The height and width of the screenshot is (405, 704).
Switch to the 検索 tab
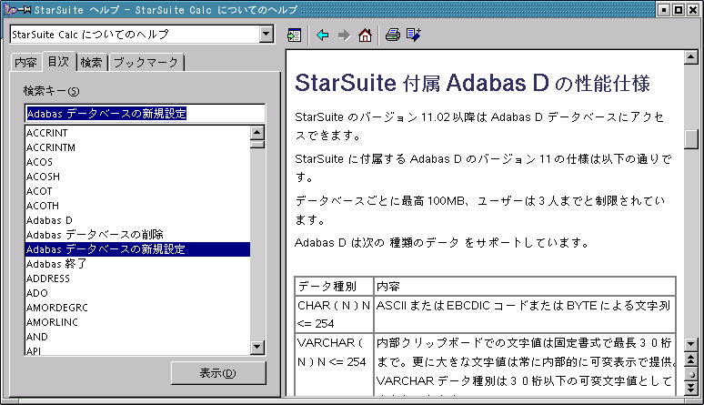[92, 63]
